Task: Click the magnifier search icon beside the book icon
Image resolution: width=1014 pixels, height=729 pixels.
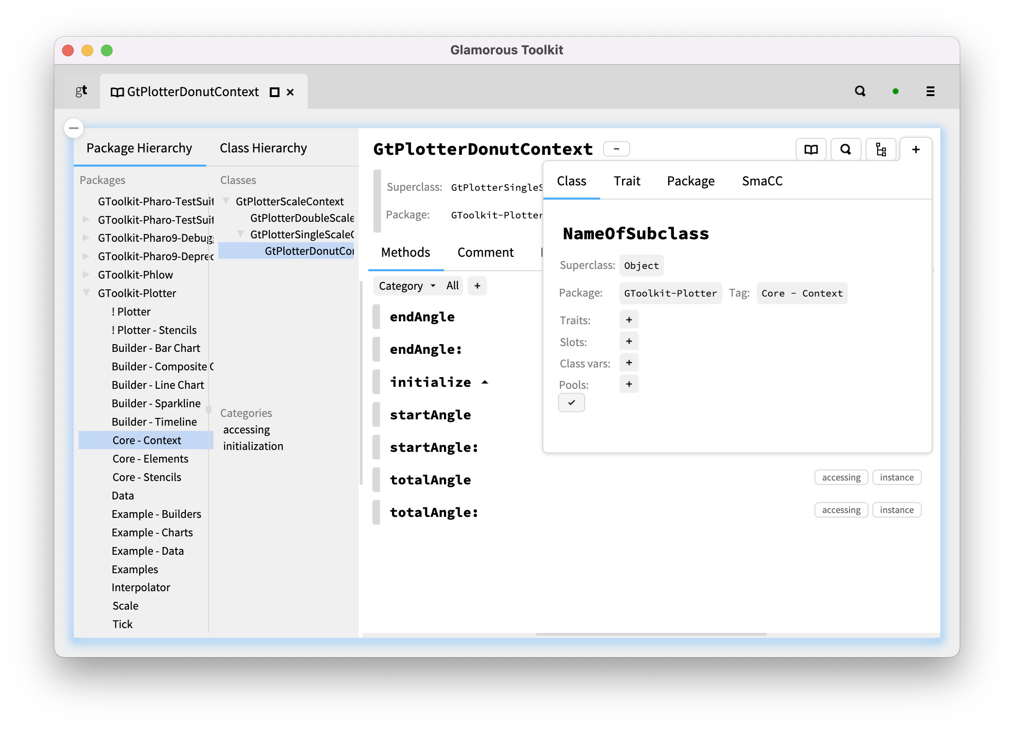Action: (x=846, y=149)
